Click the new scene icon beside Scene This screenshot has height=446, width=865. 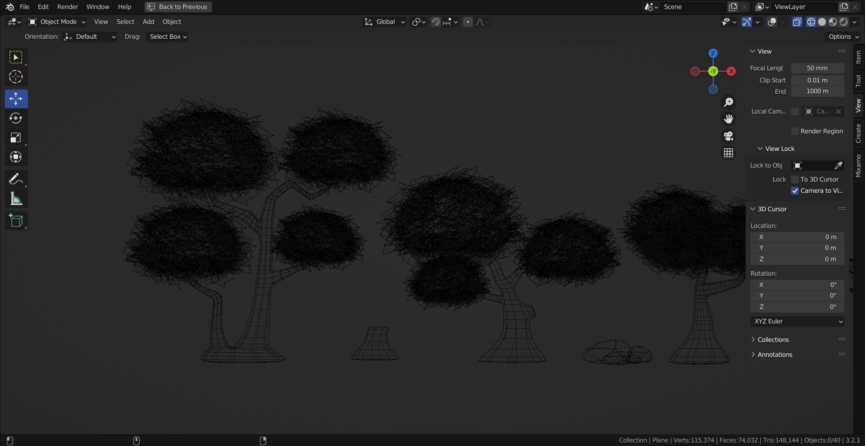coord(733,7)
